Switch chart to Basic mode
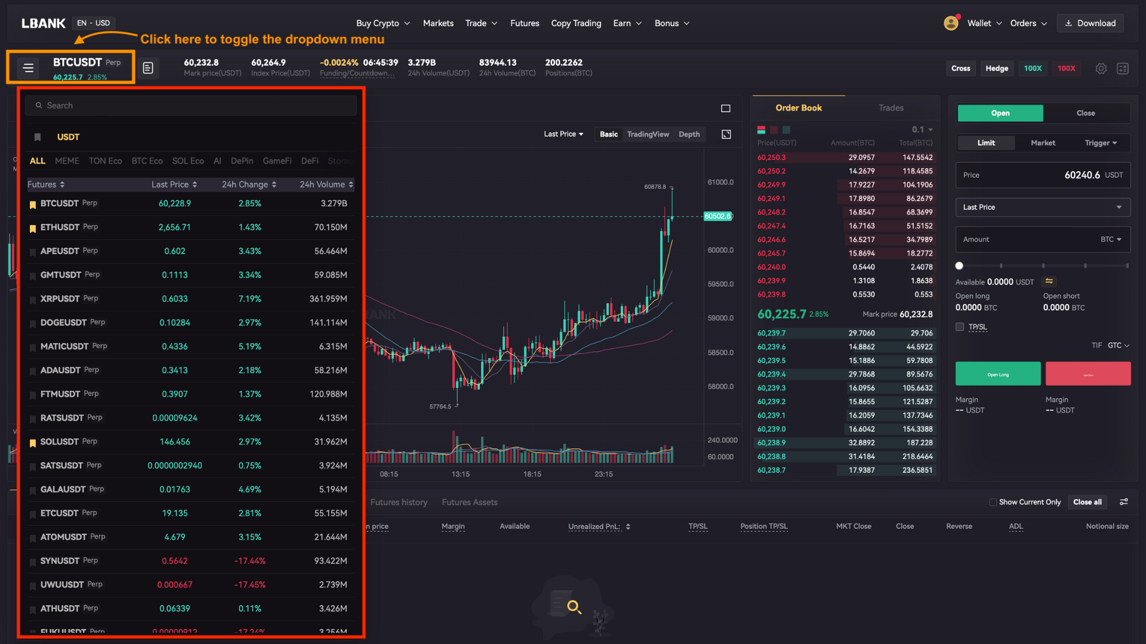1146x644 pixels. [609, 134]
